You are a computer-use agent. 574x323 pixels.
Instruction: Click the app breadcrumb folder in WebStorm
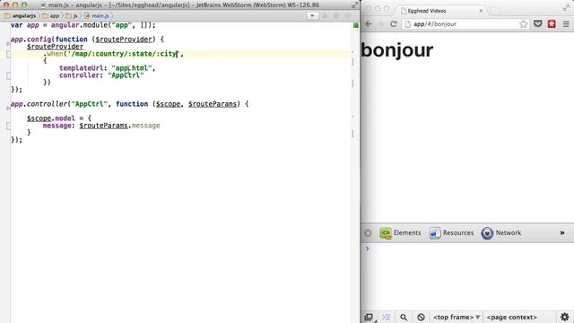pos(51,16)
